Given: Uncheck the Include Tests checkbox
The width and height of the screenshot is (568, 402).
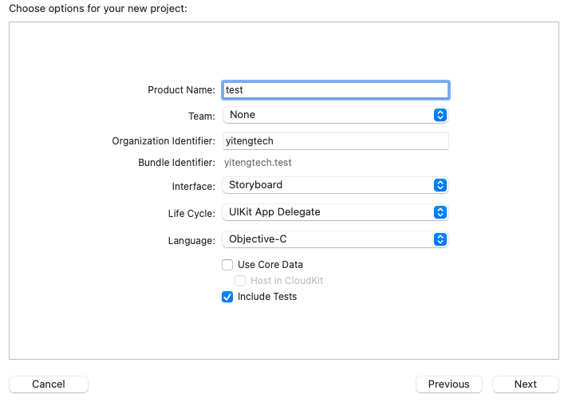Looking at the screenshot, I should click(227, 297).
